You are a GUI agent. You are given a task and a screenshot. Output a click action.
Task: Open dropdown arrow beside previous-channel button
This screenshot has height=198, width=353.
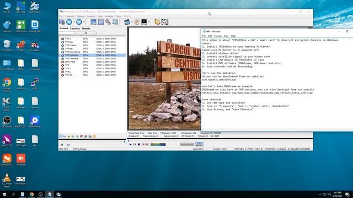(74, 22)
